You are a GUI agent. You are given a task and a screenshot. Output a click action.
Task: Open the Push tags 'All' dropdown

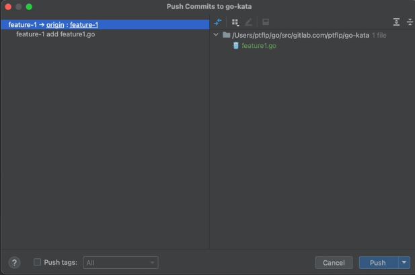click(x=120, y=262)
